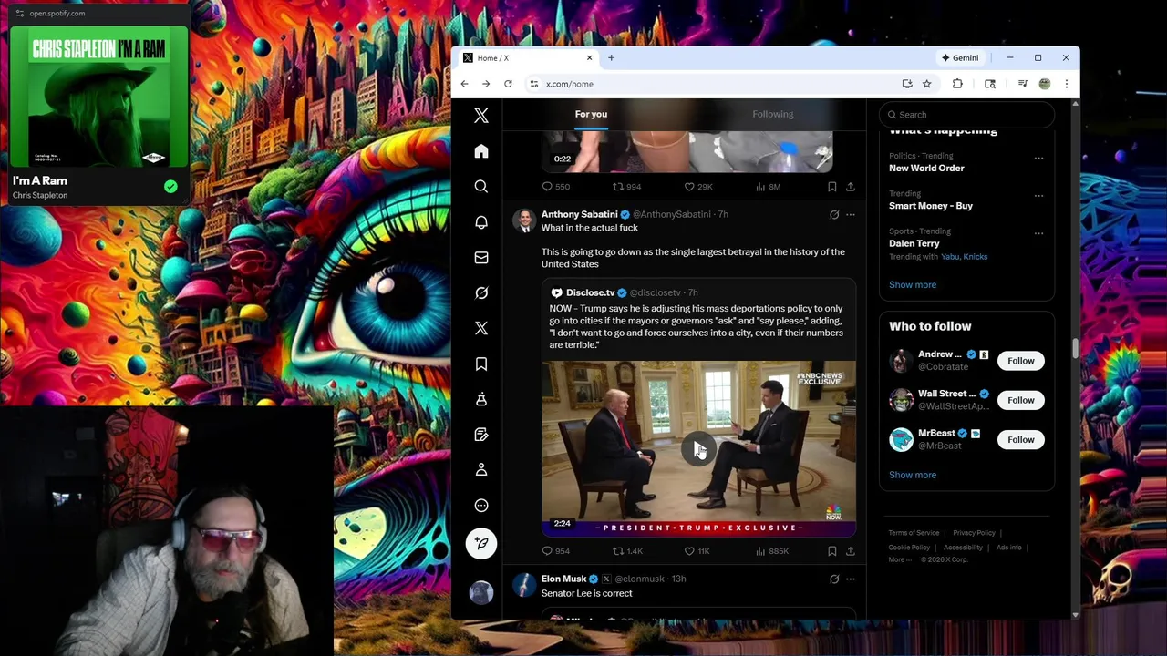The height and width of the screenshot is (656, 1167).
Task: Open options for Dalen Terry trend
Action: click(x=1038, y=233)
